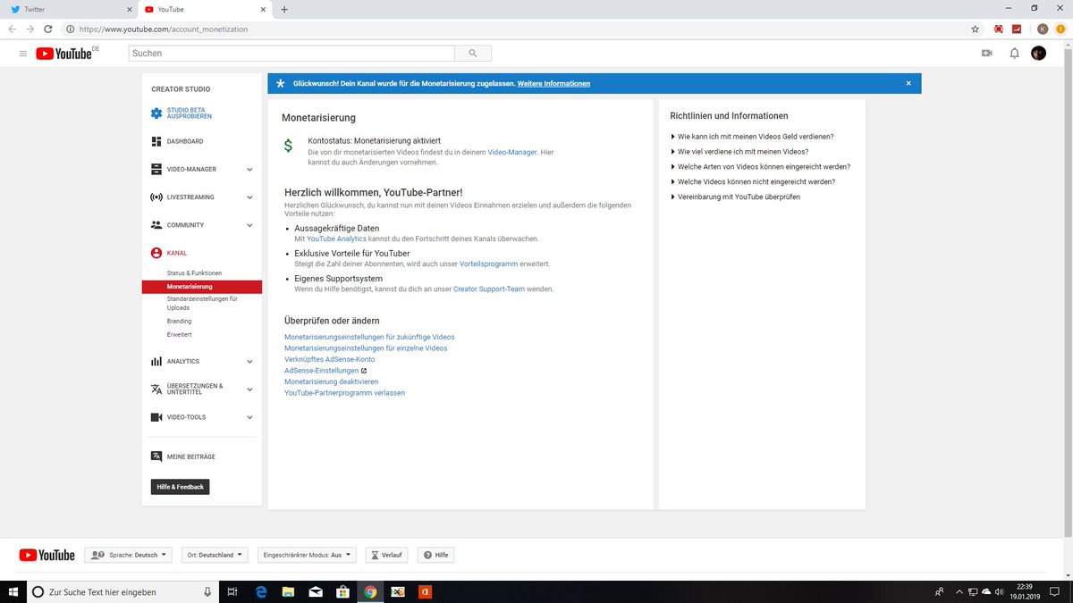The image size is (1073, 603).
Task: Open Monetarisierungseinstellungen für einzelne Videos
Action: (x=366, y=348)
